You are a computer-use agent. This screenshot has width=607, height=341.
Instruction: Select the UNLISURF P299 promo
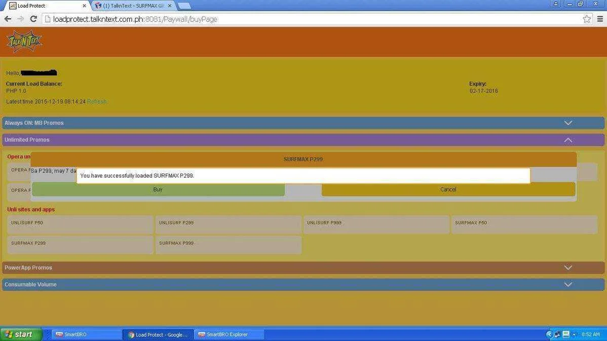(x=229, y=225)
